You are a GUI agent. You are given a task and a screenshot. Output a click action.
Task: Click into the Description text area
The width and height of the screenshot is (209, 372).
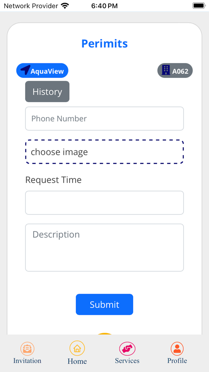point(104,247)
